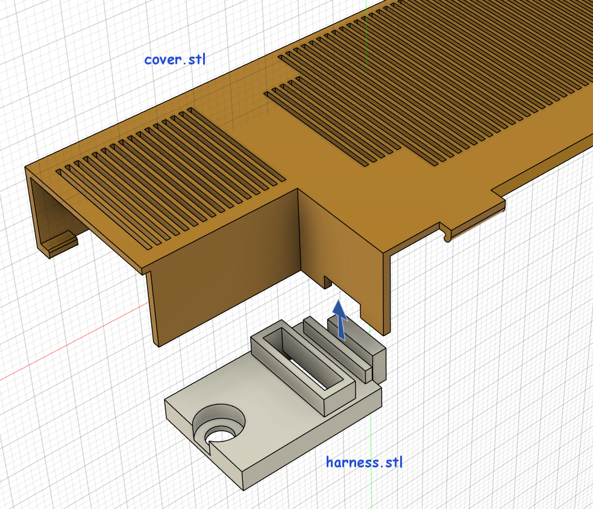Select the blue upward arrow
The width and height of the screenshot is (593, 509).
click(x=340, y=317)
